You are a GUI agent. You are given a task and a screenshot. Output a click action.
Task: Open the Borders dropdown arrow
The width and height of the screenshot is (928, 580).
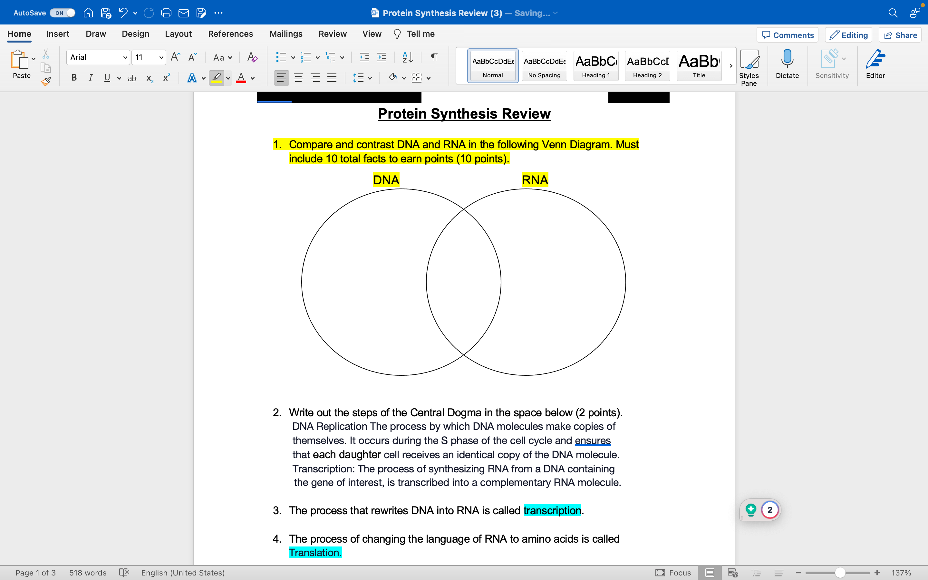[429, 78]
